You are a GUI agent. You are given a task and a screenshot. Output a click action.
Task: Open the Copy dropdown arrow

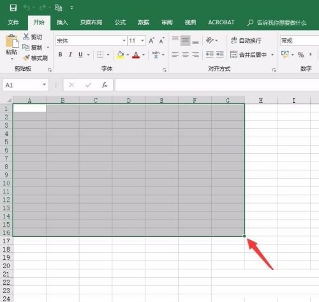48,47
